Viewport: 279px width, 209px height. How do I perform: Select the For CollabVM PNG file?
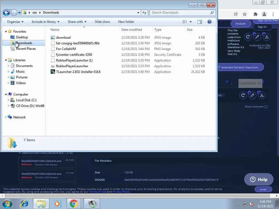click(66, 49)
